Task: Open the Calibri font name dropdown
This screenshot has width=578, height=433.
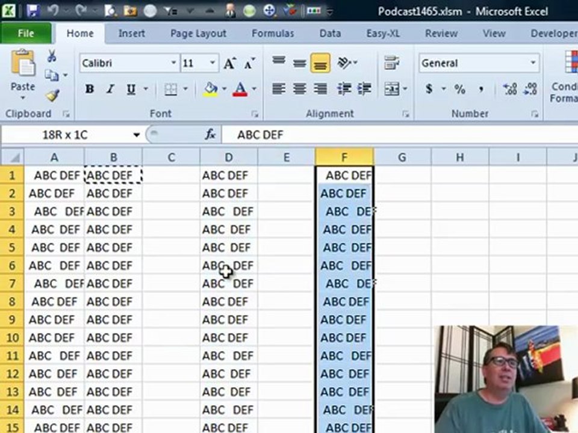Action: (x=173, y=63)
